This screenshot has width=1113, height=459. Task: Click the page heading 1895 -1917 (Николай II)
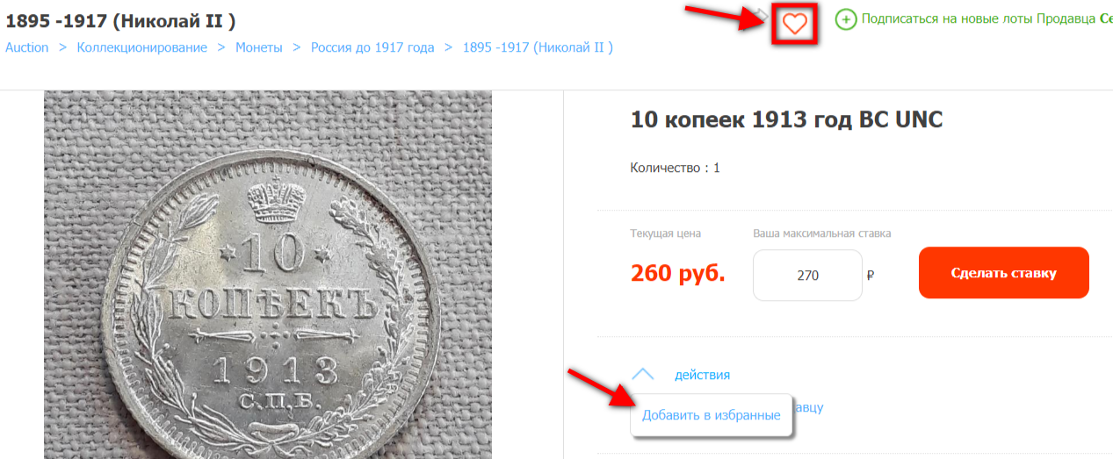coord(120,20)
